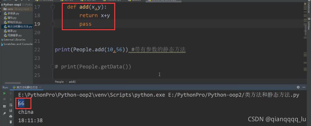Screen dimensions: 311x126
Task: Click the 间接继承.py Python file icon
Action: pos(5,36)
